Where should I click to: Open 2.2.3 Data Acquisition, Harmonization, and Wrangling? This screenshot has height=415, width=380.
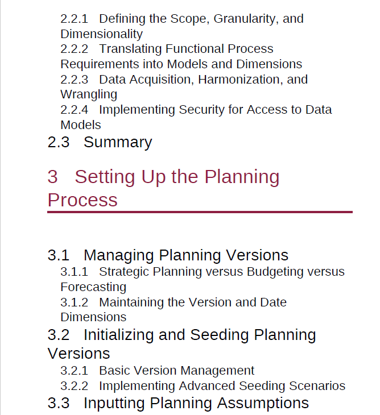click(x=184, y=87)
